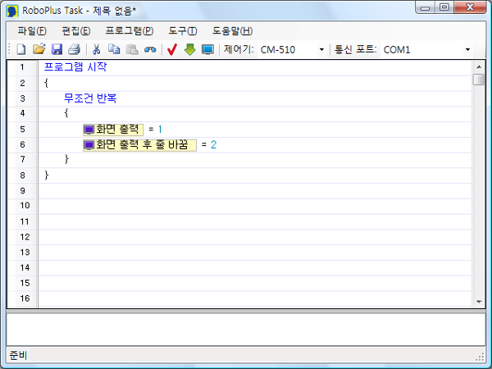Viewport: 492px width, 369px height.
Task: Open the 제어기 CM-510 controller dropdown
Action: [293, 50]
